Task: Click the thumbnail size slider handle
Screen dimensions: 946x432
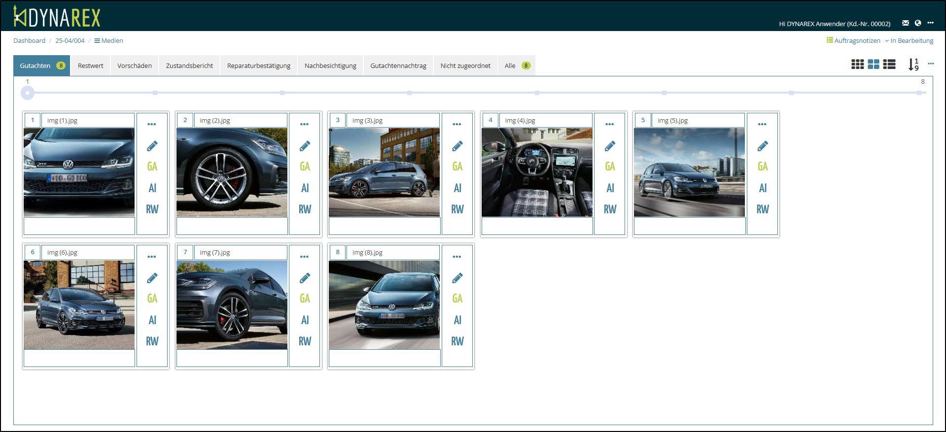Action: 28,93
